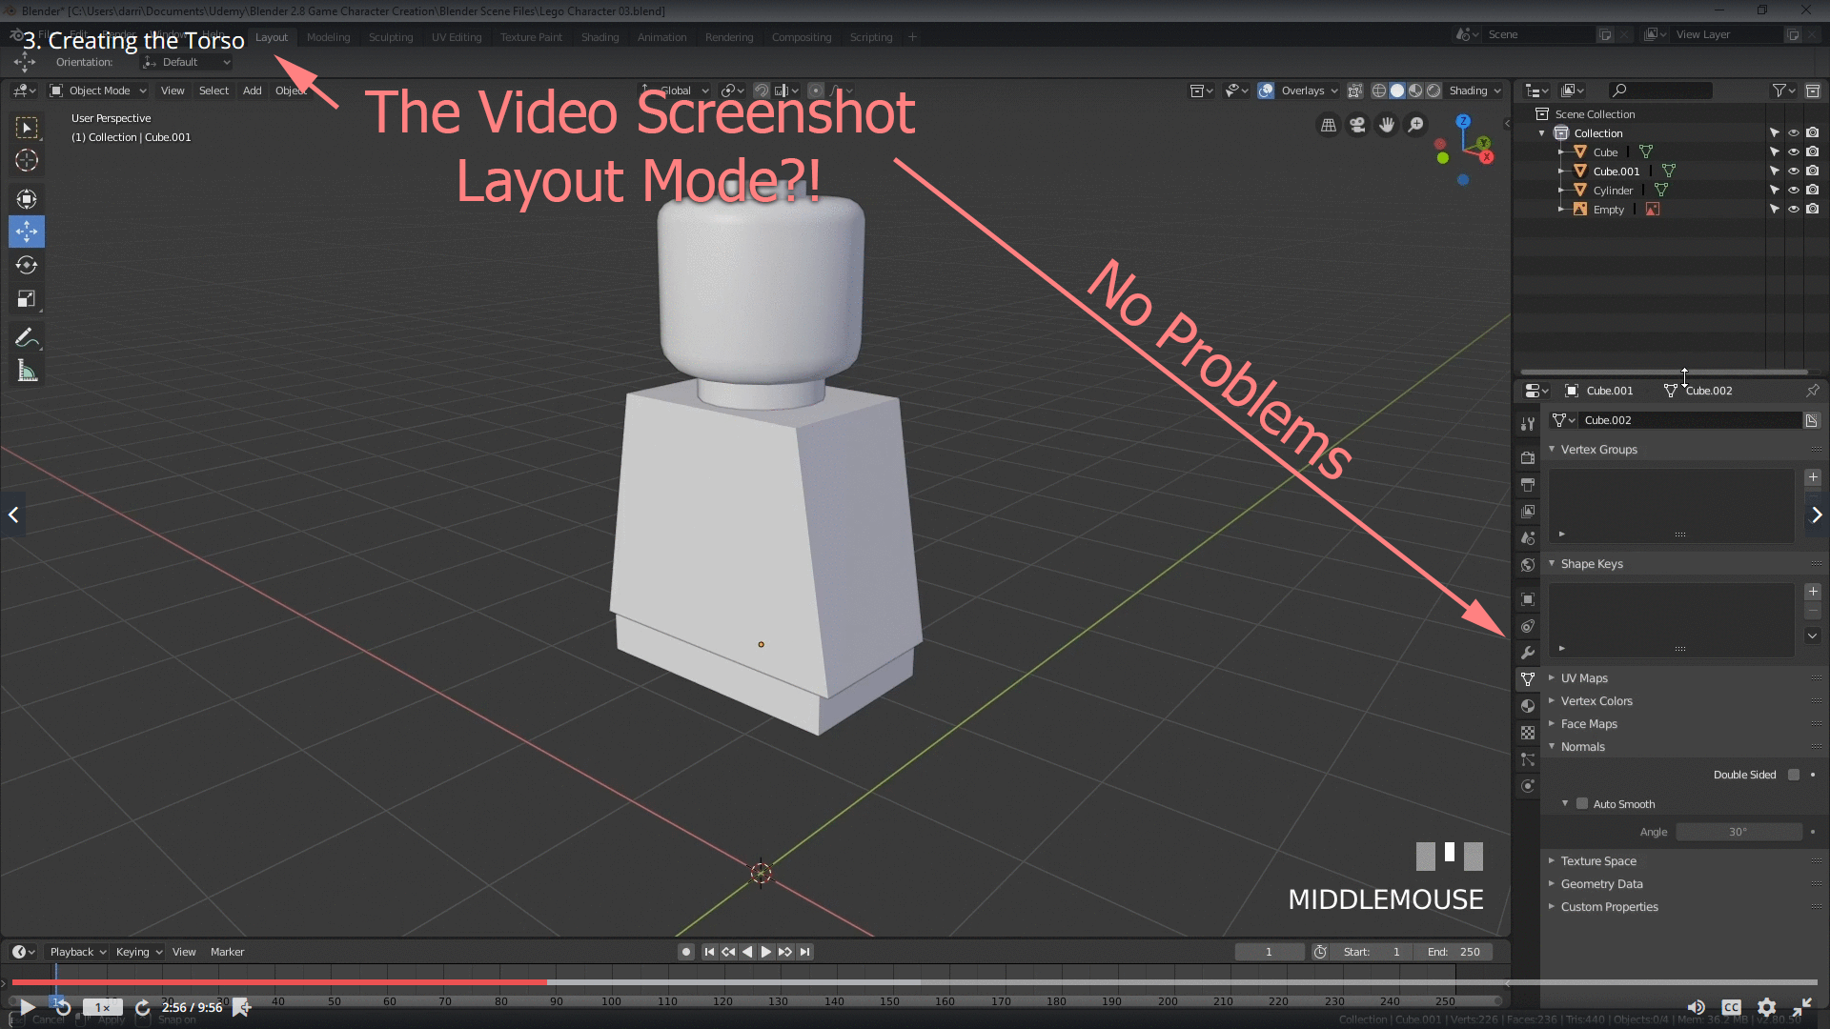Screen dimensions: 1830x1029
Task: Toggle Auto Smooth checkbox in Normals section
Action: [1582, 803]
